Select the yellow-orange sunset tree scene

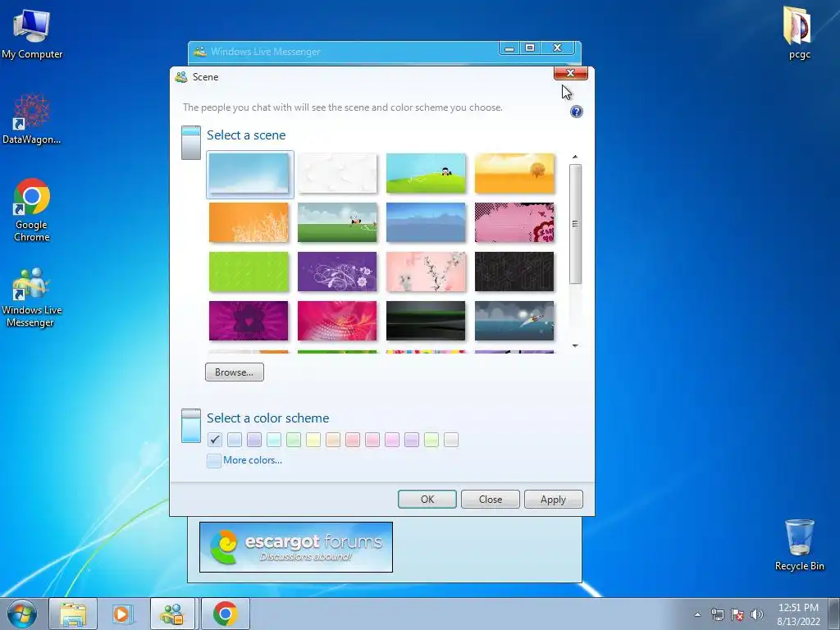(x=514, y=174)
